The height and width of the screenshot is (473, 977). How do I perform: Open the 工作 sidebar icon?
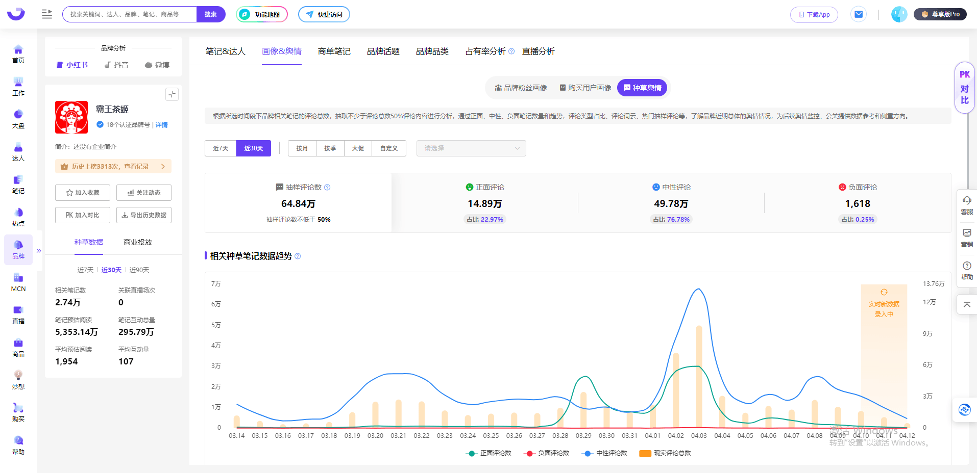pos(18,86)
